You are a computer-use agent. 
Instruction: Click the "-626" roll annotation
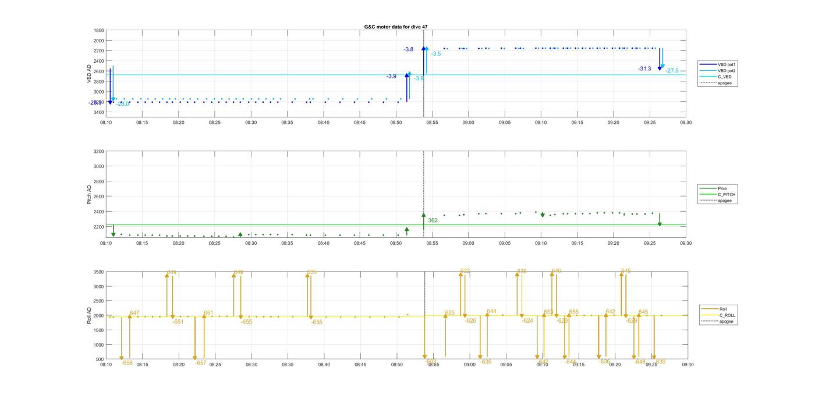pos(470,320)
